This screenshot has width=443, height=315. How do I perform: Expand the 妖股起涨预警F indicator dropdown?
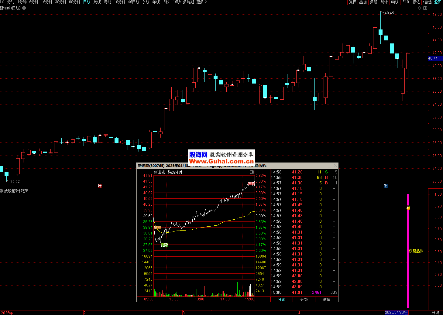click(2, 191)
